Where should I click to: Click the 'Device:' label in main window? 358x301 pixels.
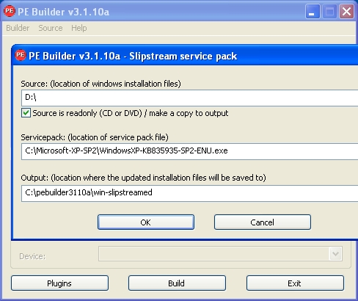32,256
